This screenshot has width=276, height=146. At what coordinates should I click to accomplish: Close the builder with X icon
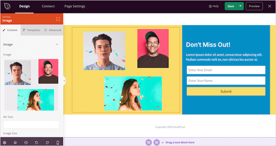pyautogui.click(x=270, y=6)
